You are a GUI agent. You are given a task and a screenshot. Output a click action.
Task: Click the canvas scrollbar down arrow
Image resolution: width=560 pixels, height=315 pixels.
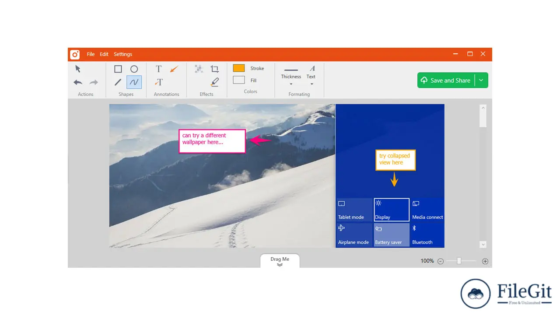[483, 245]
